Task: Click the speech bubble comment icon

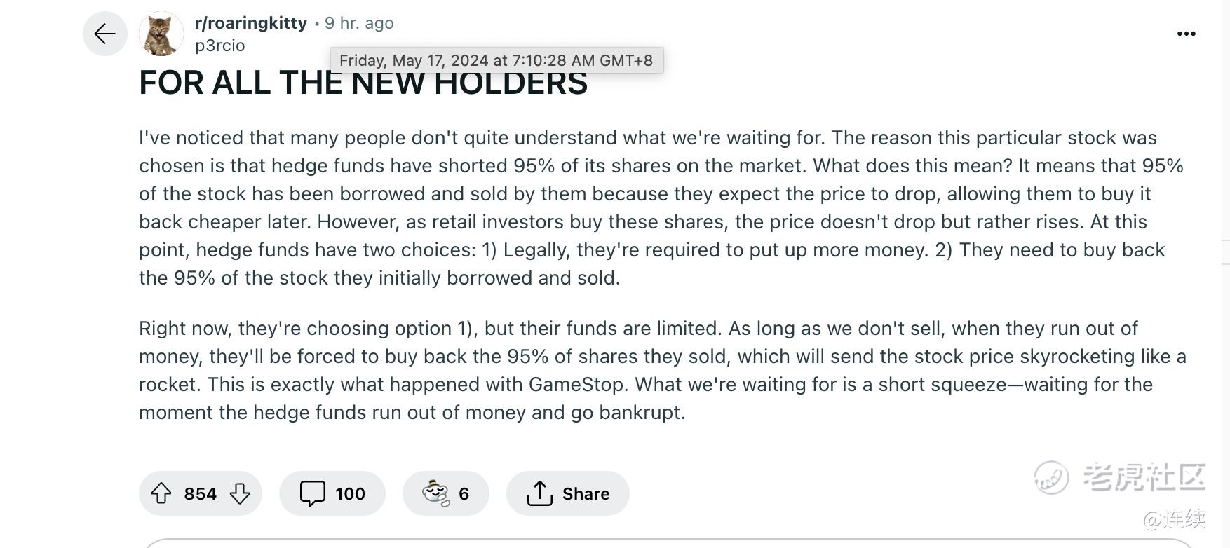Action: pyautogui.click(x=312, y=493)
